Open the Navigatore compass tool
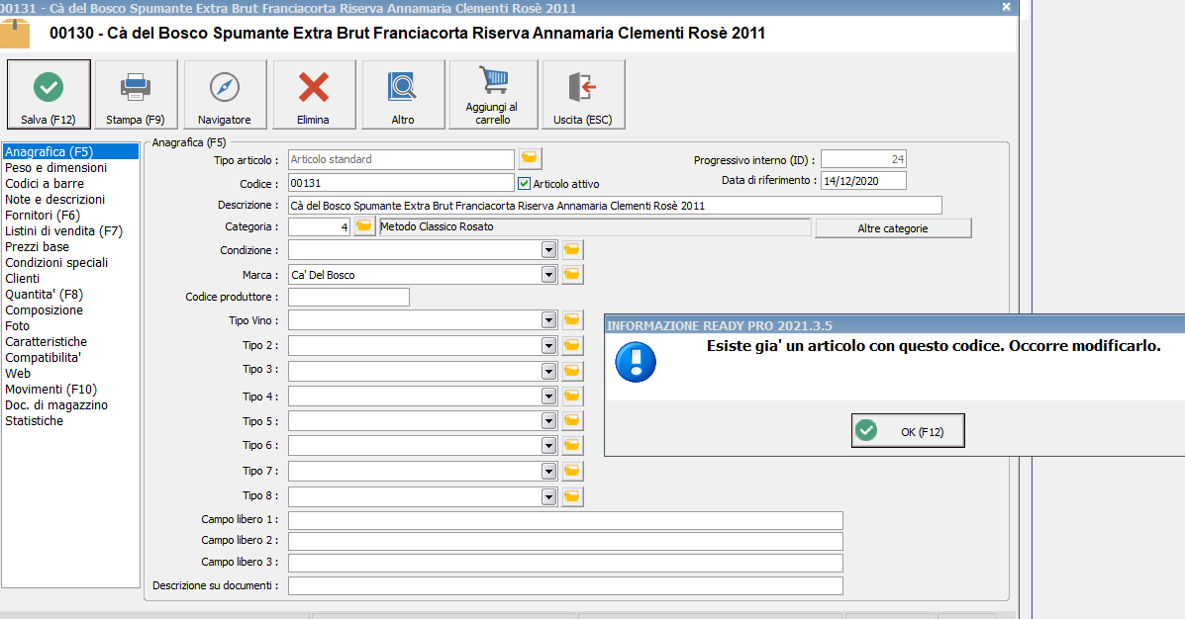 [x=225, y=94]
